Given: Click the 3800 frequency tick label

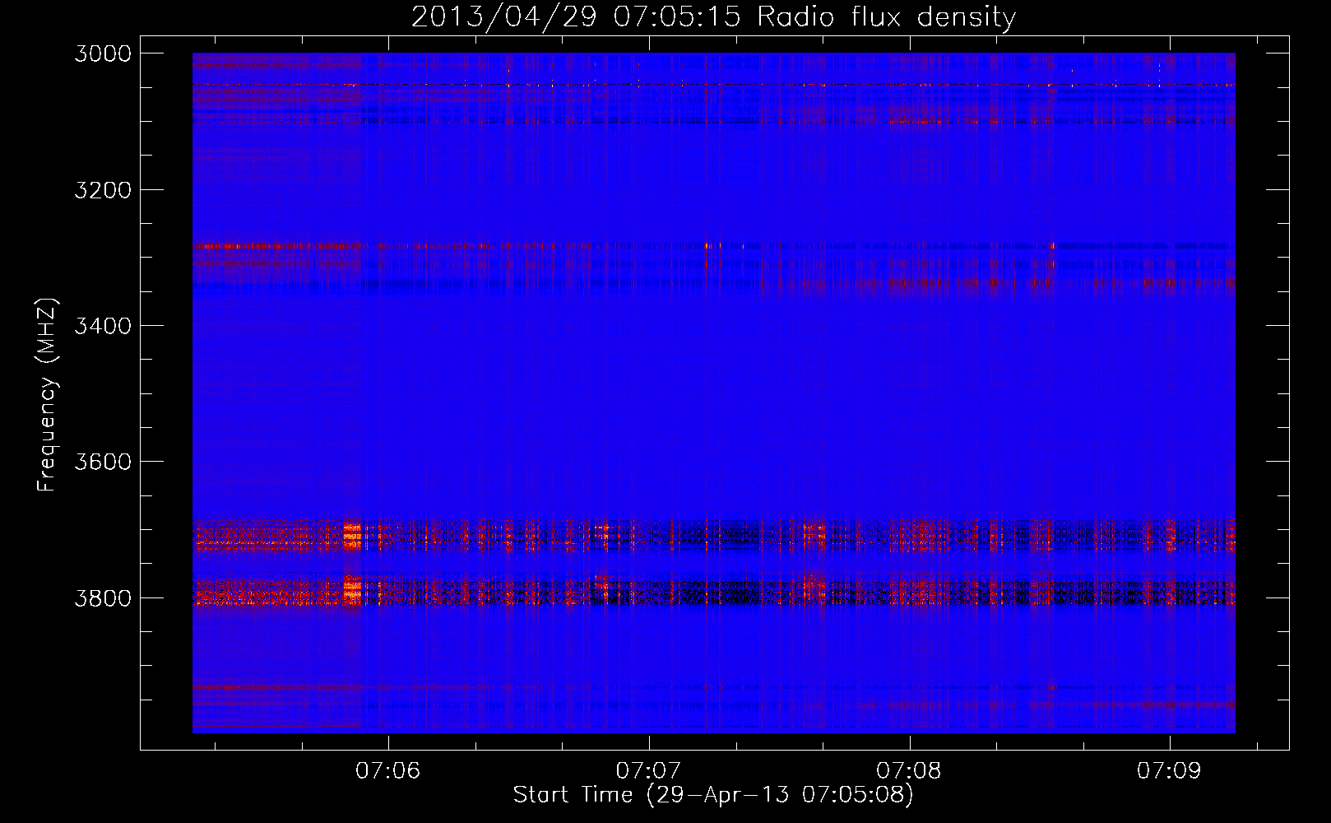Looking at the screenshot, I should click(x=103, y=597).
